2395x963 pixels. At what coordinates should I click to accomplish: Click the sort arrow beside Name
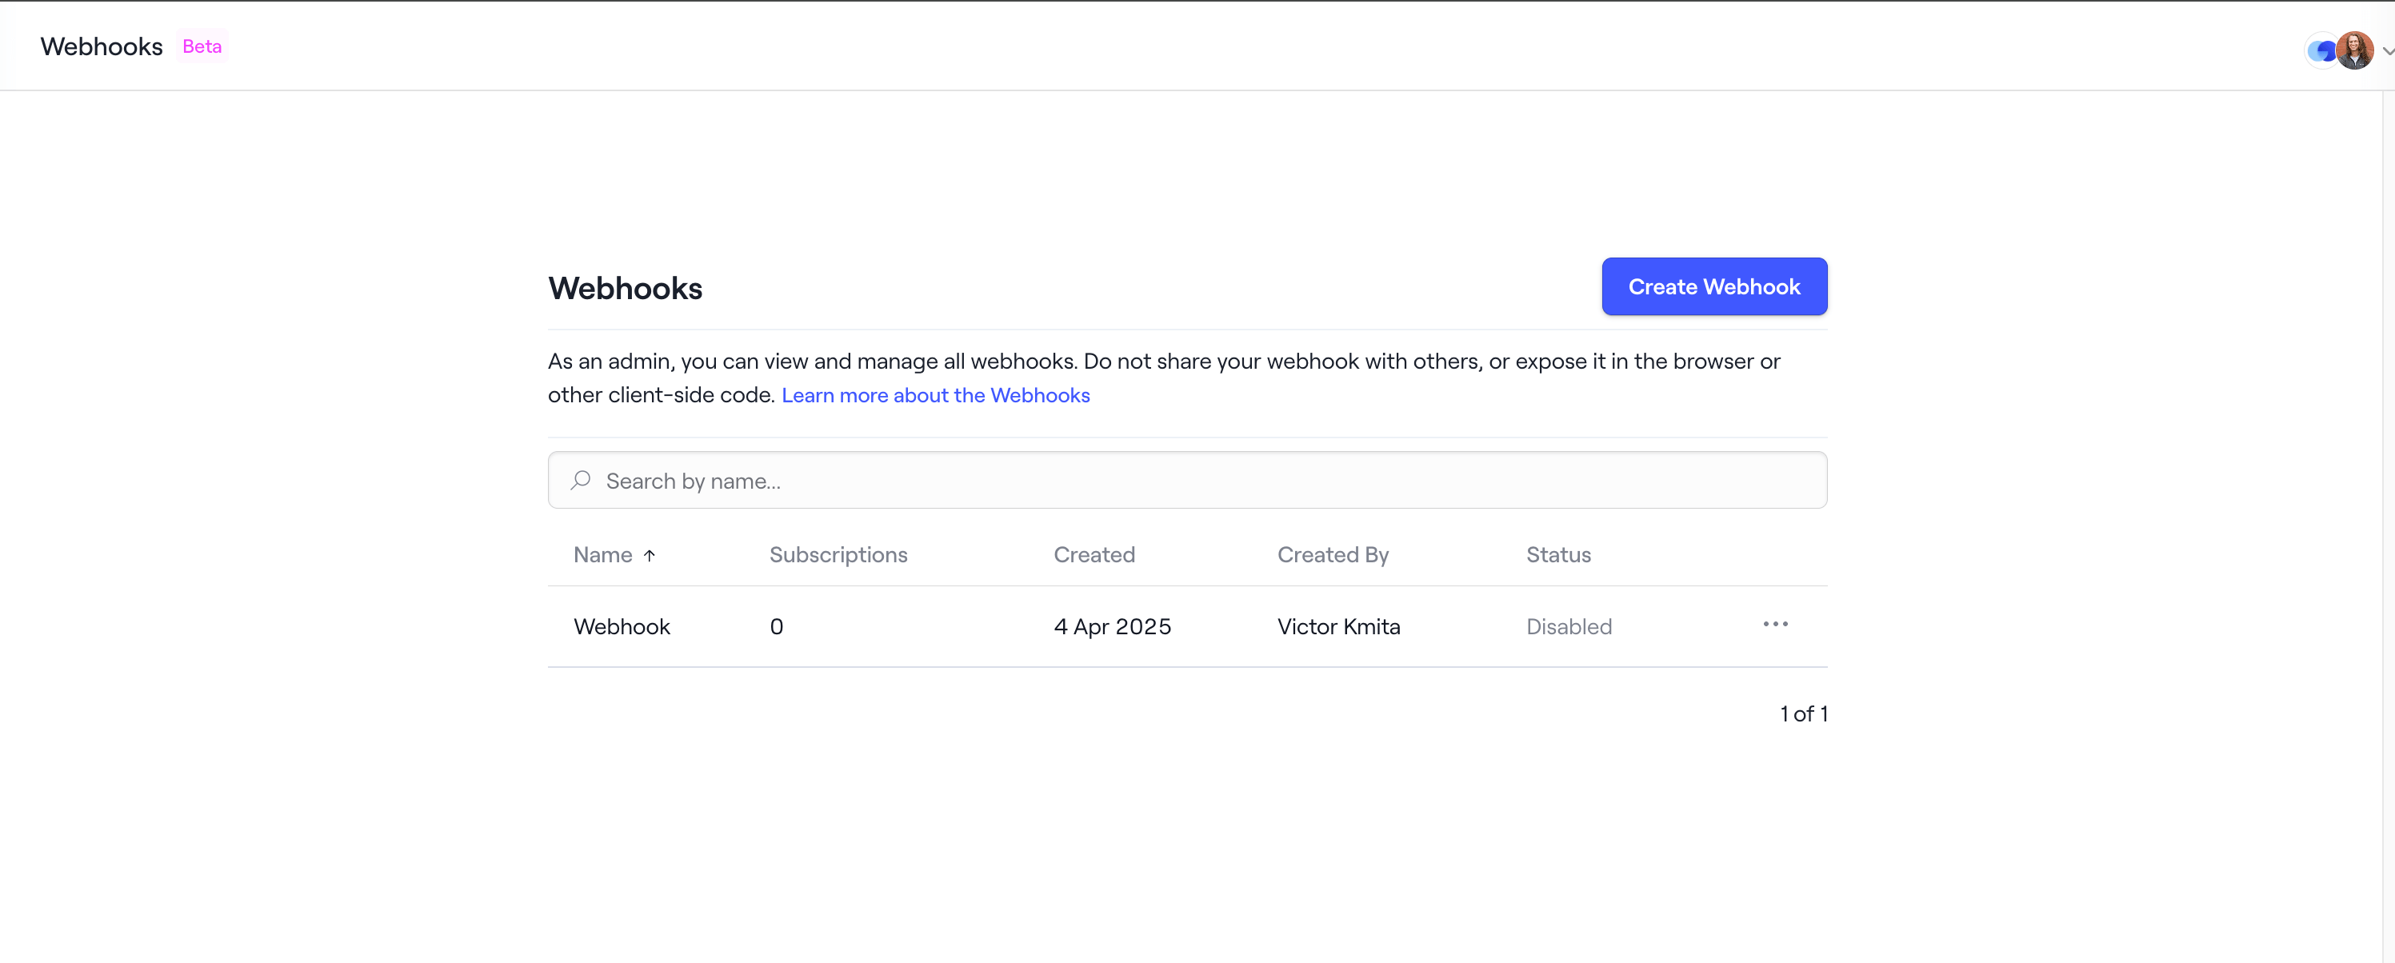point(651,555)
